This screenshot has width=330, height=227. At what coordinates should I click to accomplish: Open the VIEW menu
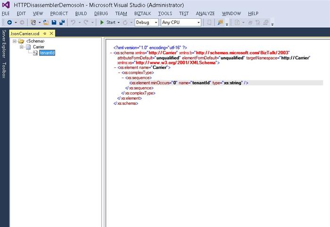(38, 14)
